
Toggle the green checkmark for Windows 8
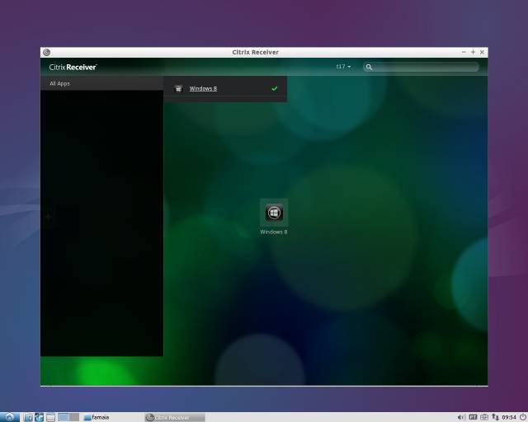point(275,88)
